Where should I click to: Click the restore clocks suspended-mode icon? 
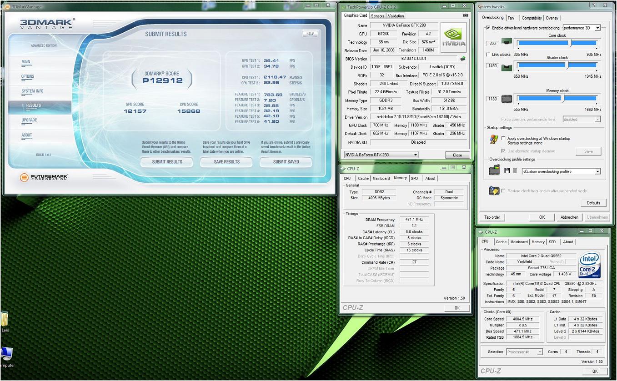pyautogui.click(x=494, y=191)
